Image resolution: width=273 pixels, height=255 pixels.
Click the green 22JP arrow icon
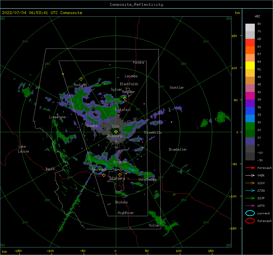[x=250, y=198]
